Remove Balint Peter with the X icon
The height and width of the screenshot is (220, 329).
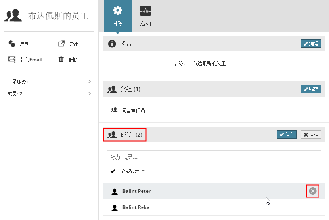313,191
